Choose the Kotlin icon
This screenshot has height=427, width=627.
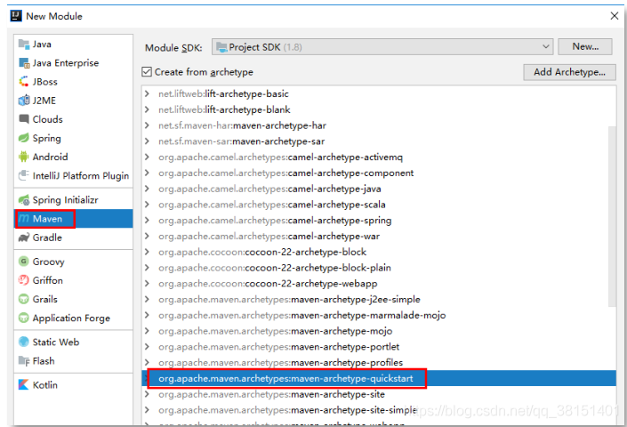pyautogui.click(x=24, y=384)
